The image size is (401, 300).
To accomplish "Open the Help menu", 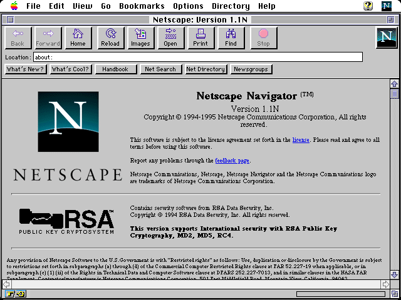I will [x=267, y=6].
